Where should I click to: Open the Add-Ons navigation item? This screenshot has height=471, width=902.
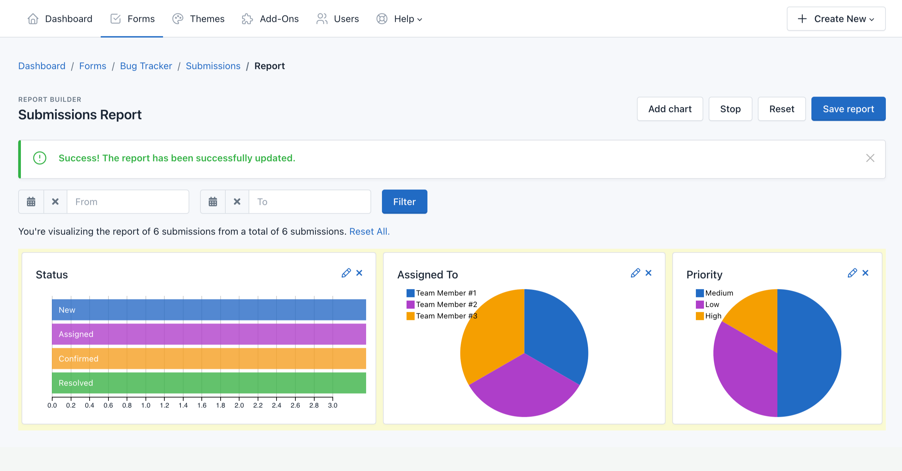pyautogui.click(x=270, y=19)
